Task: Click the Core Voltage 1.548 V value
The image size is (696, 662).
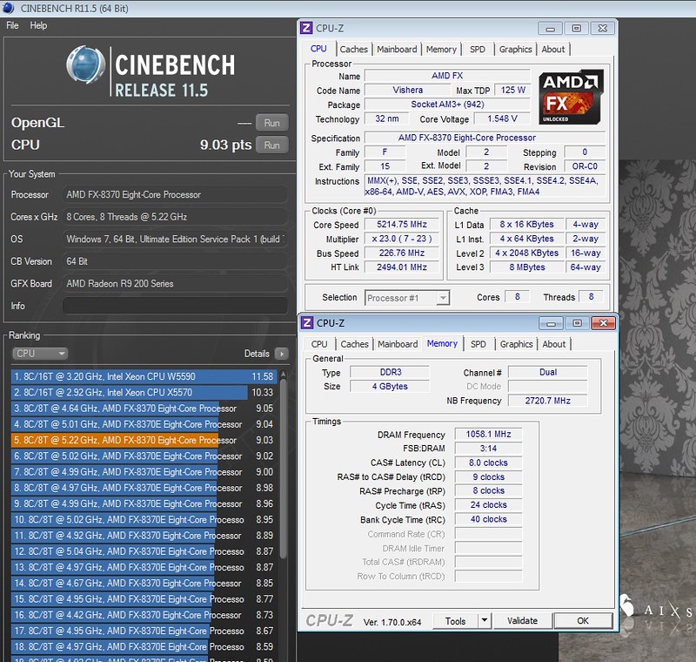Action: coord(502,119)
